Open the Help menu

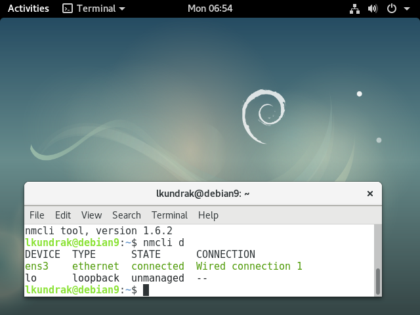pyautogui.click(x=208, y=215)
